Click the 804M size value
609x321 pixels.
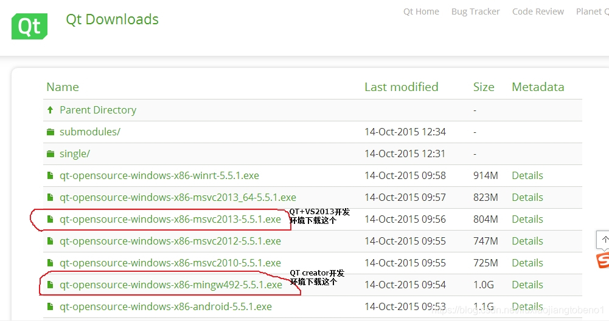point(485,219)
